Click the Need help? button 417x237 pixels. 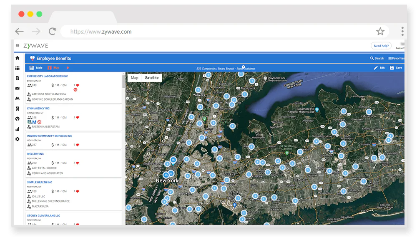(x=381, y=46)
